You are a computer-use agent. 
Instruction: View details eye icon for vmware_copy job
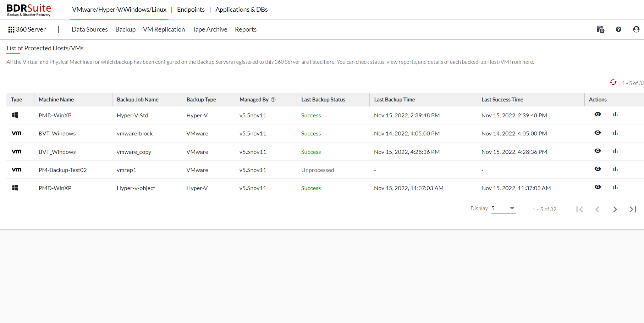click(x=598, y=151)
